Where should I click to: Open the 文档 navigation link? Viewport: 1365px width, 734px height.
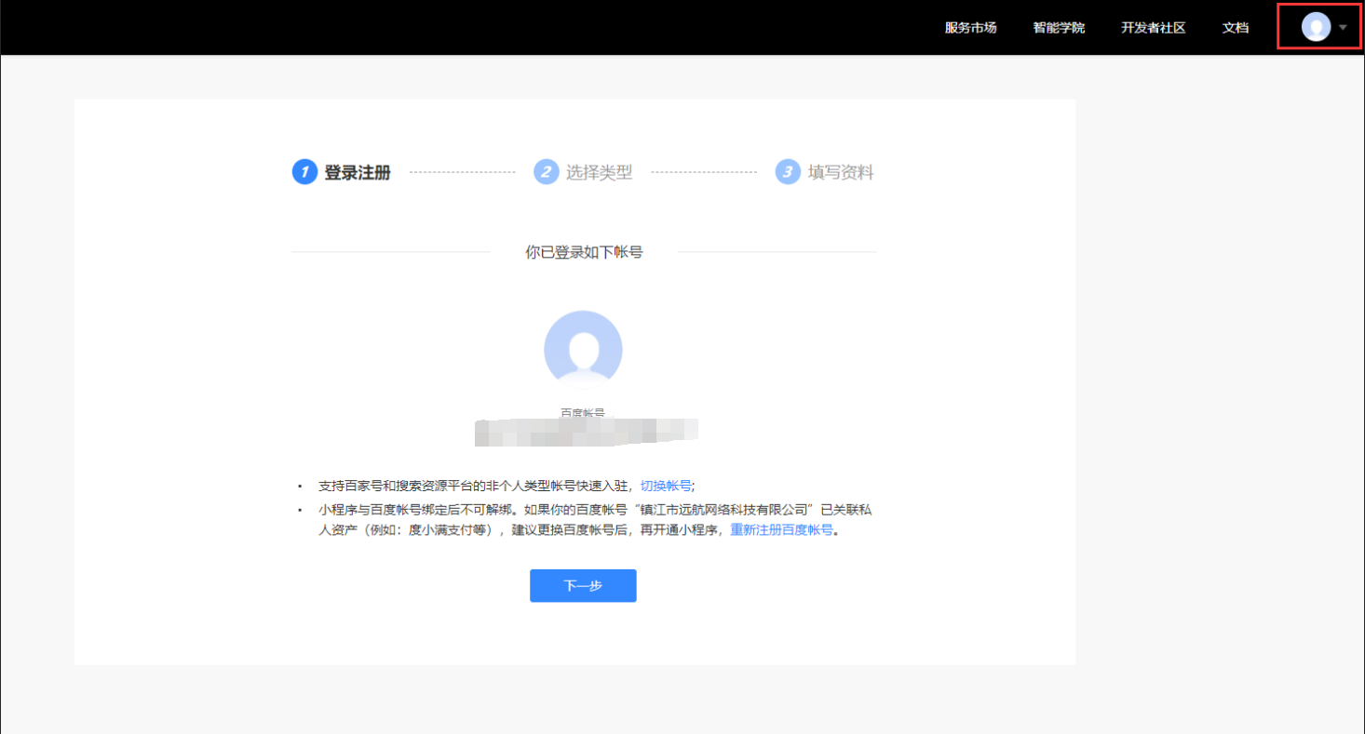pos(1236,28)
